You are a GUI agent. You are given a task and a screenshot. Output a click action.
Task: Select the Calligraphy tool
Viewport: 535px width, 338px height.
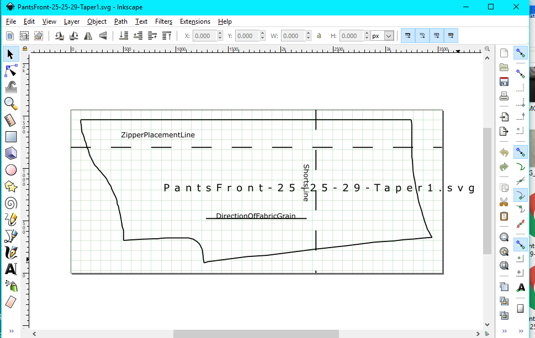(x=10, y=252)
